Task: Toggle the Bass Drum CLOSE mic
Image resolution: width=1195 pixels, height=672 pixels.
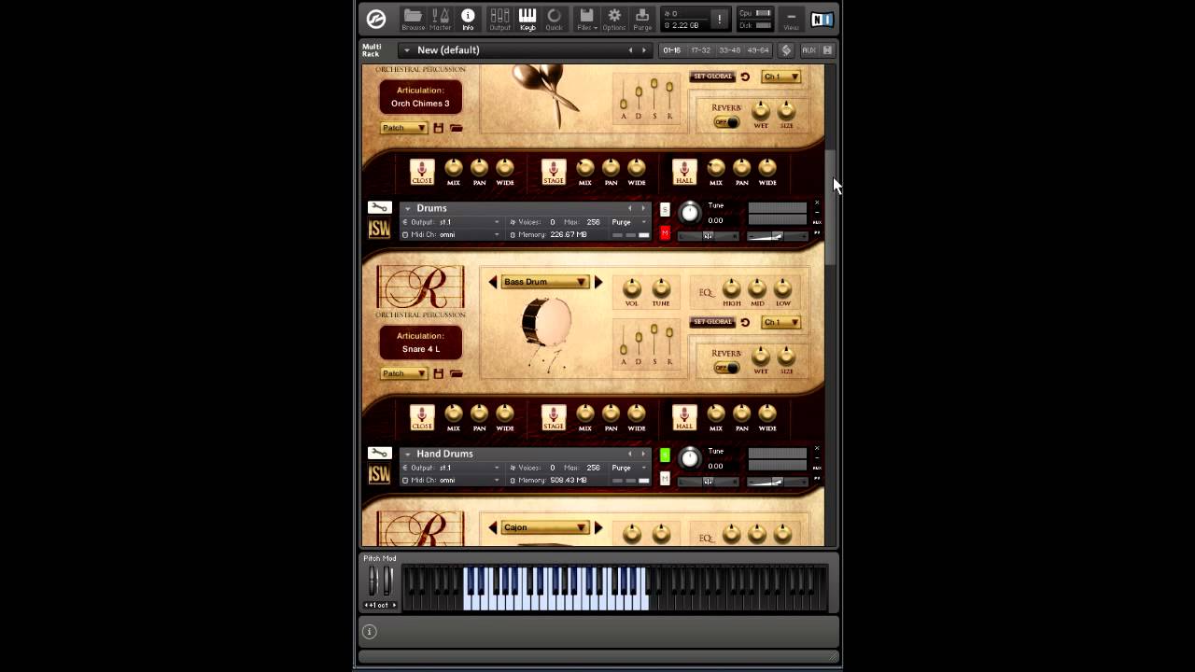Action: pos(422,416)
